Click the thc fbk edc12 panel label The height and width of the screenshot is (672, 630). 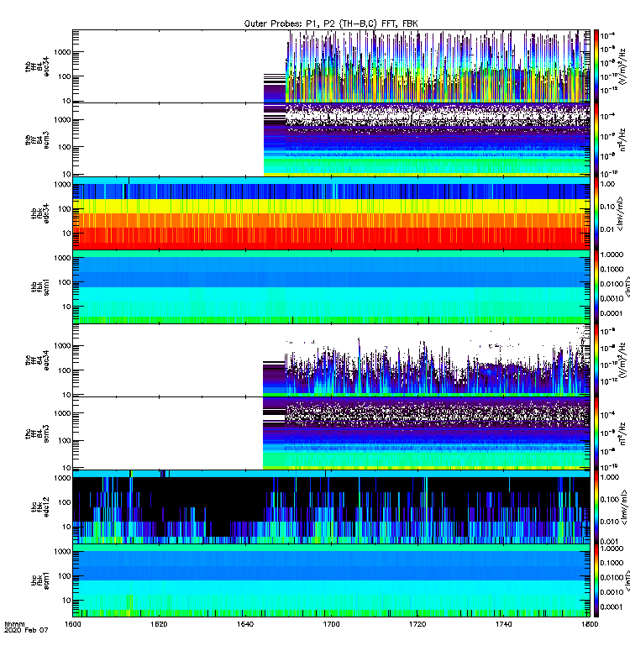pos(39,507)
